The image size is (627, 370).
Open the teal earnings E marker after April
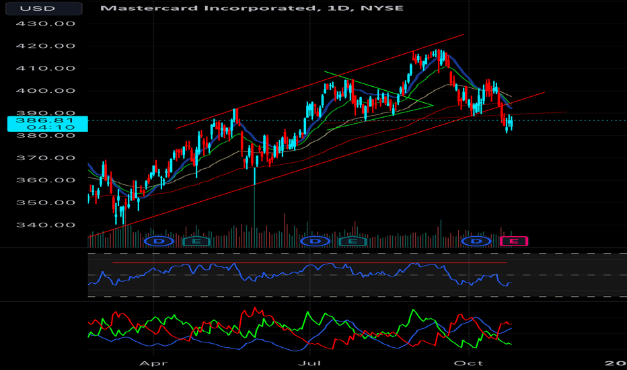pyautogui.click(x=196, y=242)
